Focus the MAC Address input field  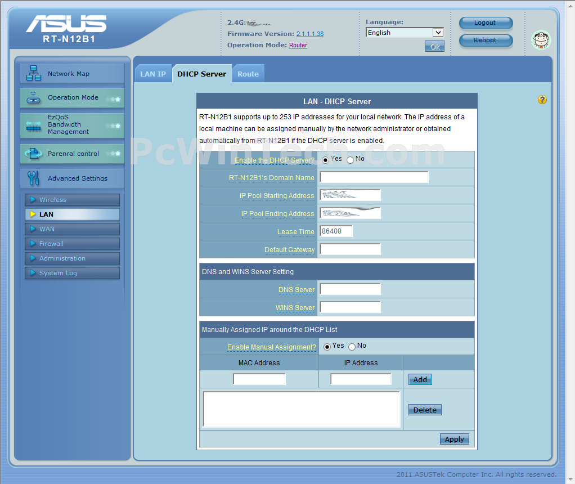pyautogui.click(x=259, y=379)
